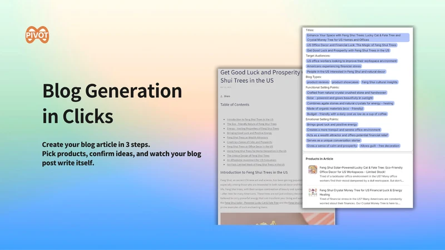445x250 pixels.
Task: Click the 'Feng Shui Crystal Money Tree' product title
Action: (360, 192)
